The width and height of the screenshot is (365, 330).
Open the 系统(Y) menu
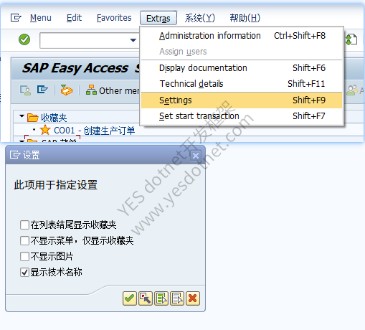[x=200, y=18]
